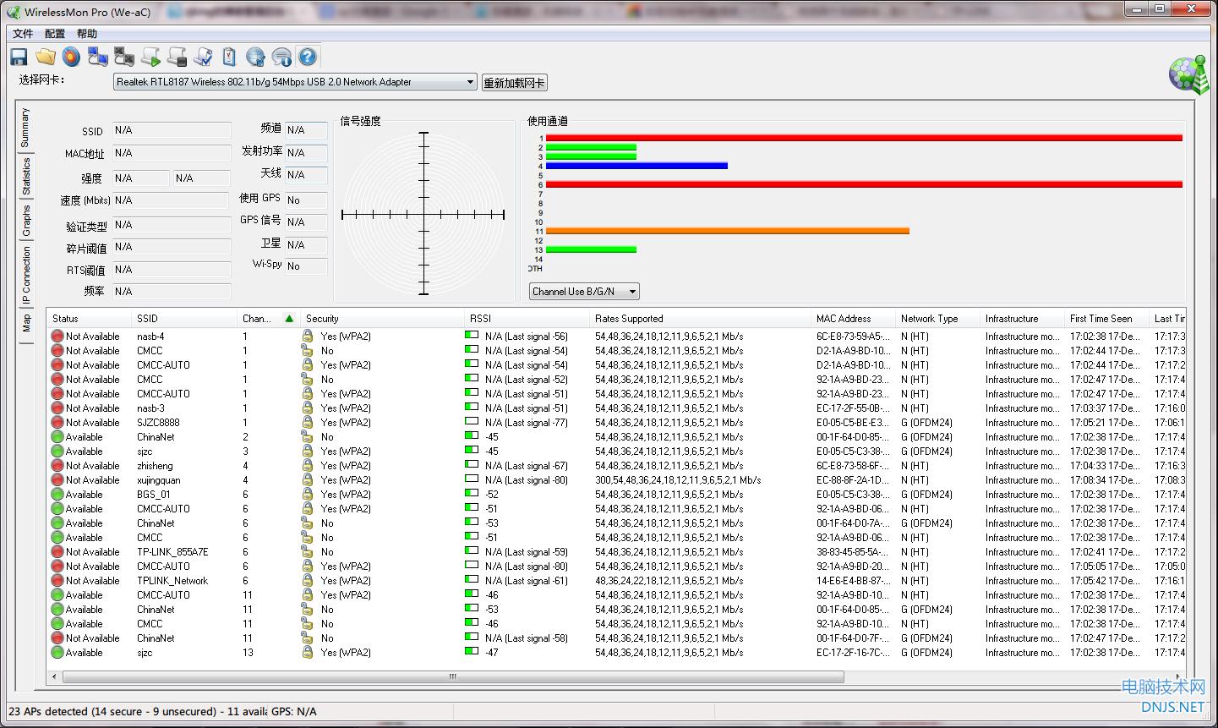Click the gray disconnected computers icon

coord(124,57)
